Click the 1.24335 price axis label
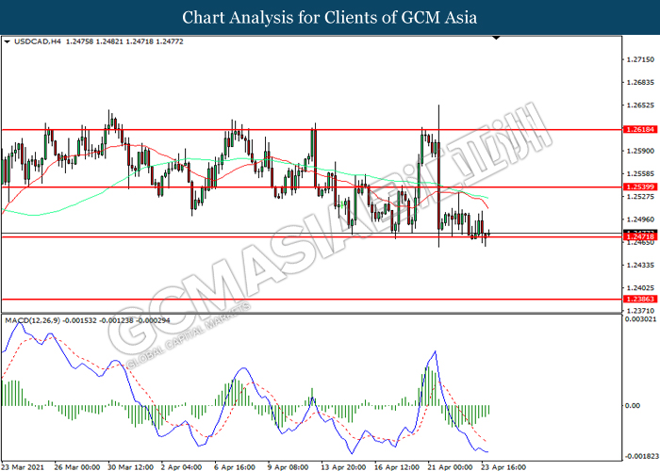660x471 pixels. [640, 265]
